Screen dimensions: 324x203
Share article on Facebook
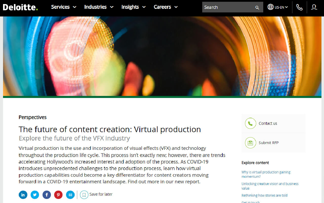(47, 195)
